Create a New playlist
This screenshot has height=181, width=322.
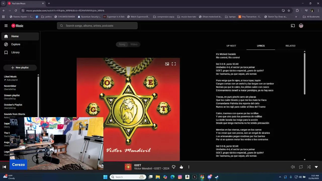pyautogui.click(x=20, y=68)
